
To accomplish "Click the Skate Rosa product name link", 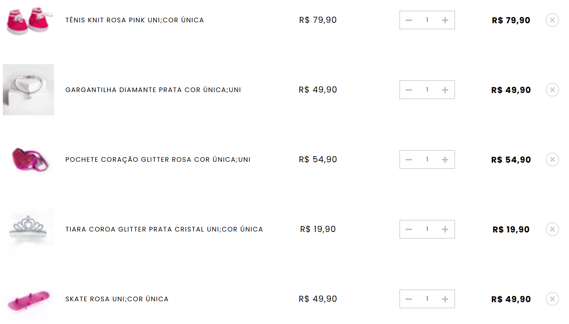I will (x=117, y=299).
